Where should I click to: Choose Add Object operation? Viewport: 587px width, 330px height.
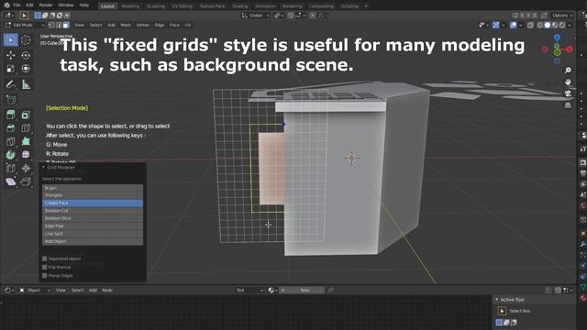coord(93,241)
